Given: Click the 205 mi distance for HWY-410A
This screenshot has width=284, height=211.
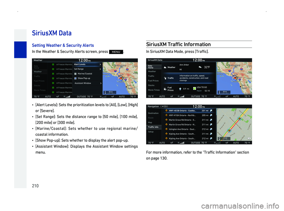Looking at the screenshot, I should tap(205, 115).
